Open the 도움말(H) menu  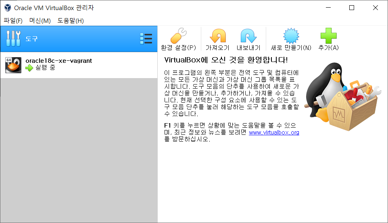coord(71,21)
